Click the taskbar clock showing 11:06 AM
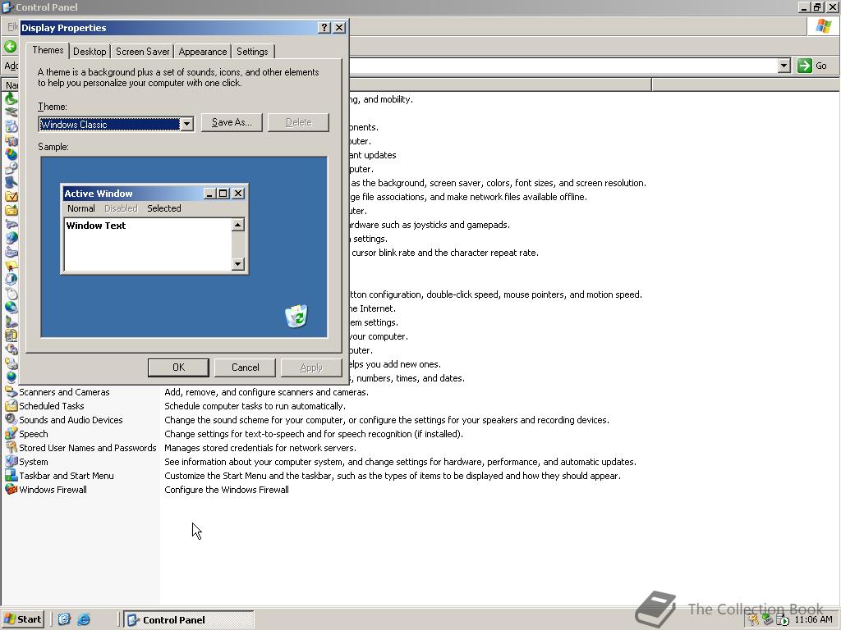Image resolution: width=841 pixels, height=630 pixels. 813,620
